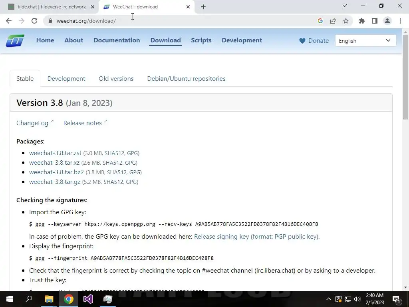This screenshot has height=307, width=409.
Task: Open the Chrome profile avatar icon
Action: point(387,21)
